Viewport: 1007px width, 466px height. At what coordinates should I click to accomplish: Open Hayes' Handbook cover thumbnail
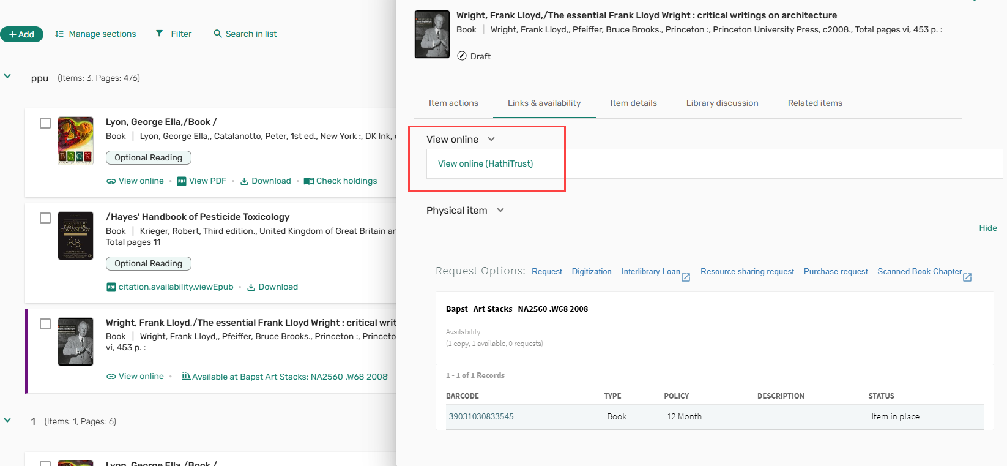[x=76, y=236]
